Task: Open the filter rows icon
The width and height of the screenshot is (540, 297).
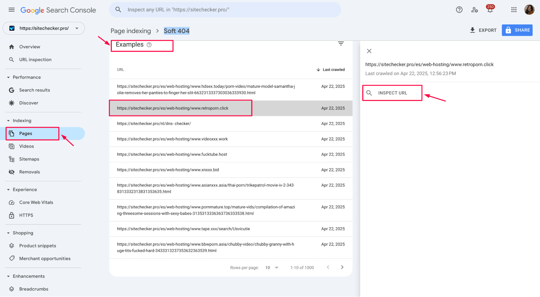Action: coord(341,44)
